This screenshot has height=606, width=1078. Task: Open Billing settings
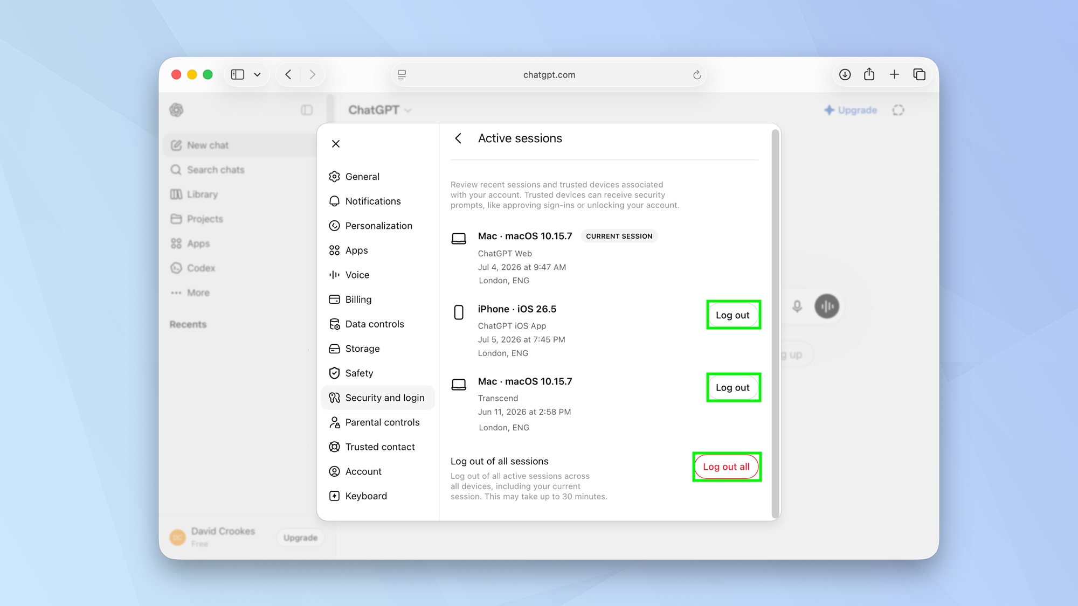(x=377, y=299)
